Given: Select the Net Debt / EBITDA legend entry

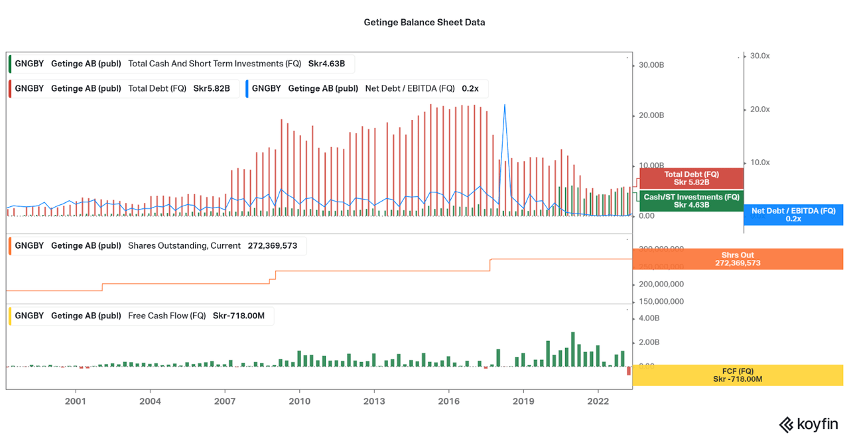Looking at the screenshot, I should pos(367,89).
